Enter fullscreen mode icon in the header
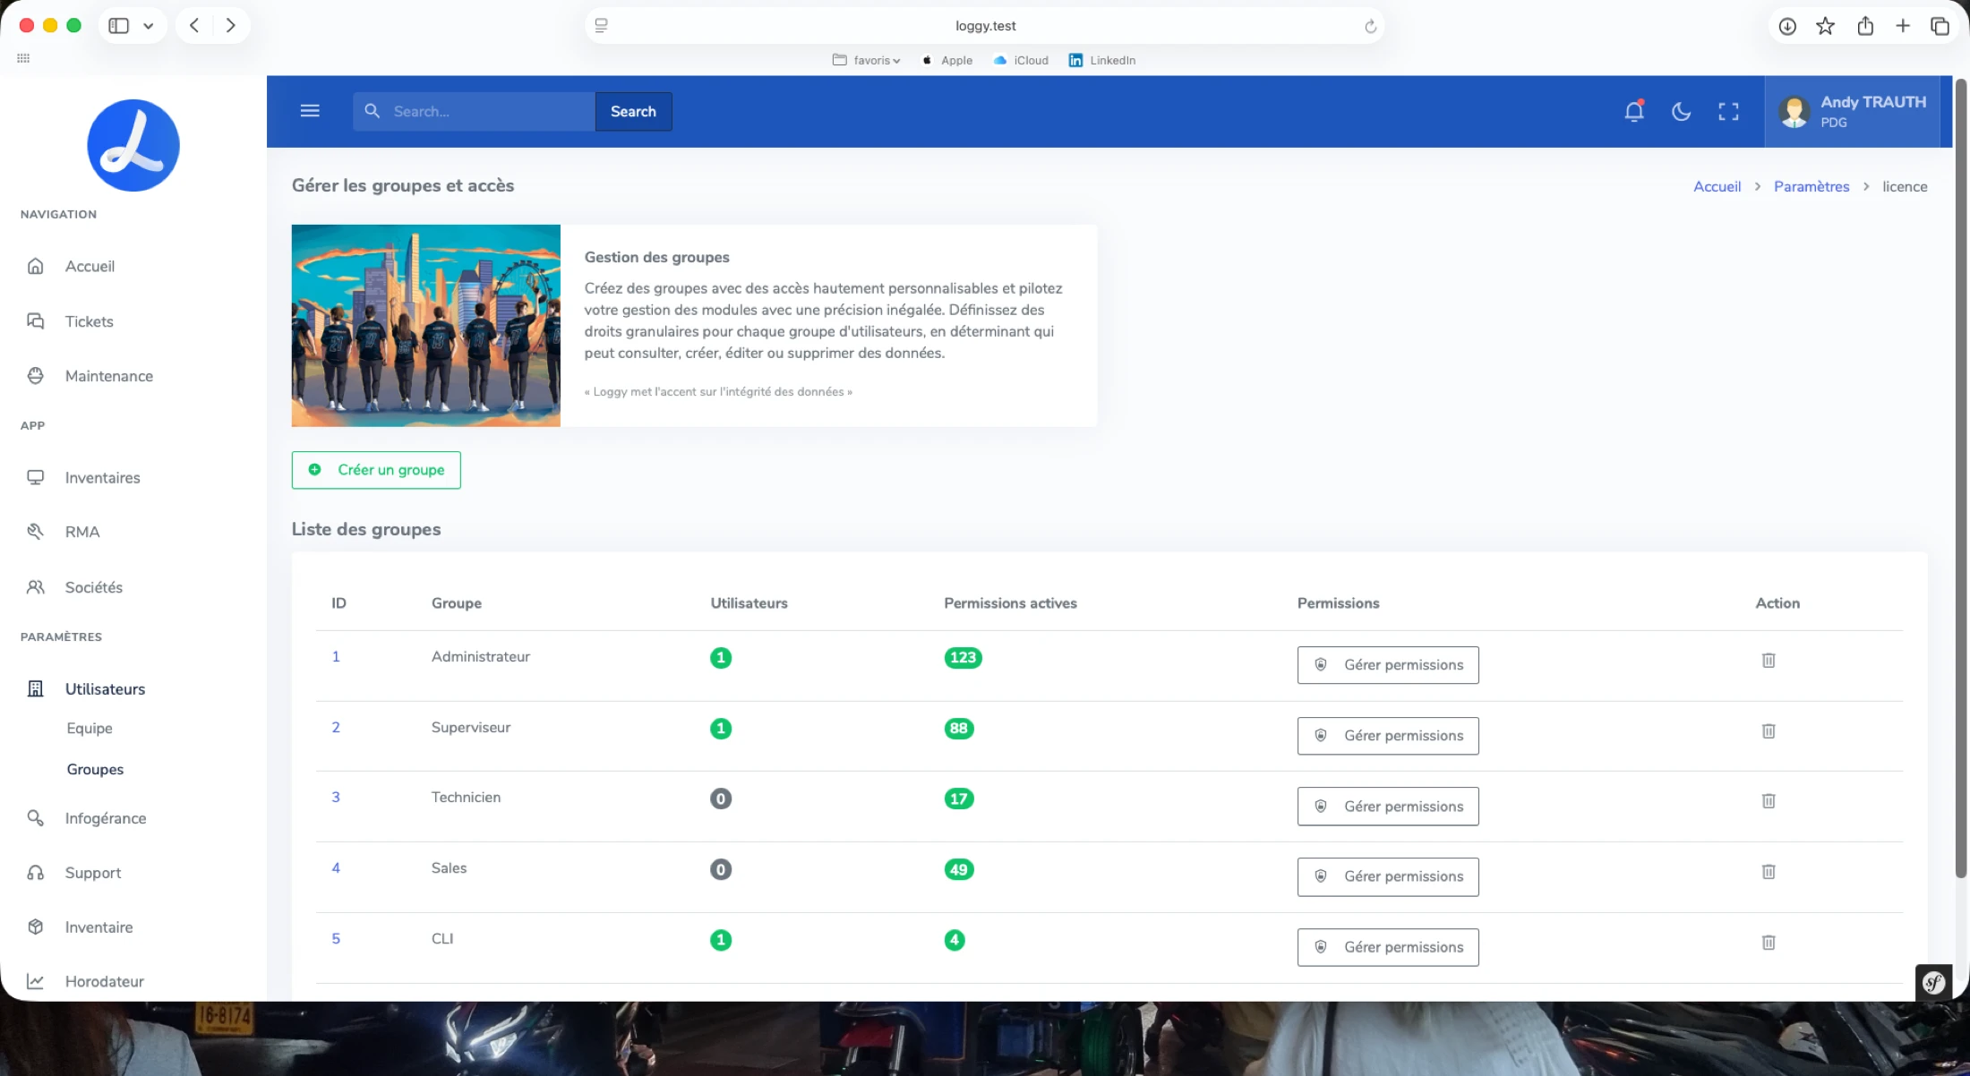Image resolution: width=1970 pixels, height=1076 pixels. coord(1728,111)
